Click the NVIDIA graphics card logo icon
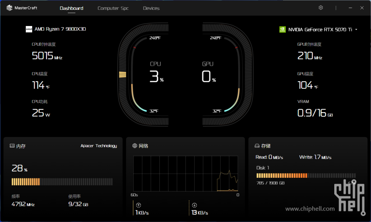Screen dimensions: 371x222 [282, 29]
